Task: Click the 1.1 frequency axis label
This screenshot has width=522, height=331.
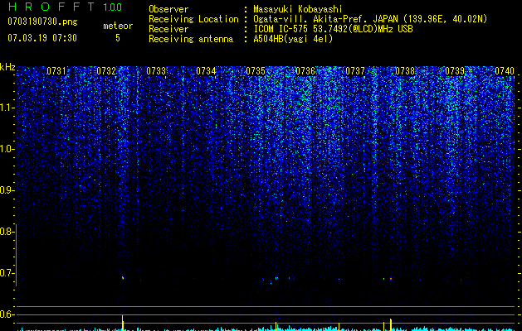Action: [7, 108]
